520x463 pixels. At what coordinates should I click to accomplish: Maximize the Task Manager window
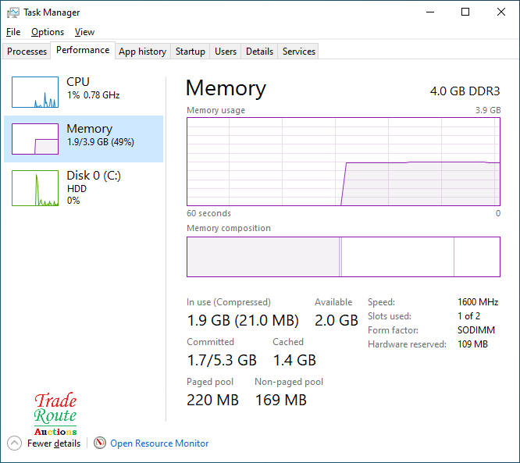point(465,12)
